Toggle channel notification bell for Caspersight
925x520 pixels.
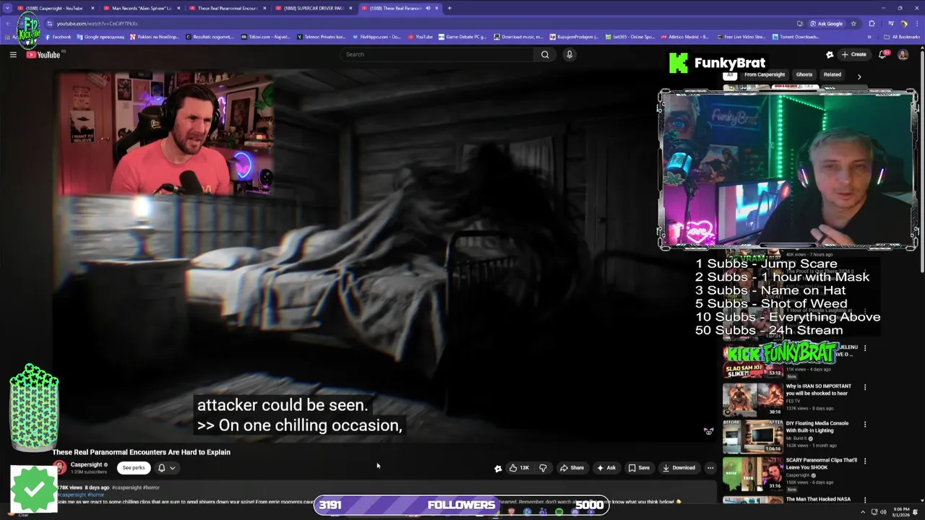tap(161, 467)
